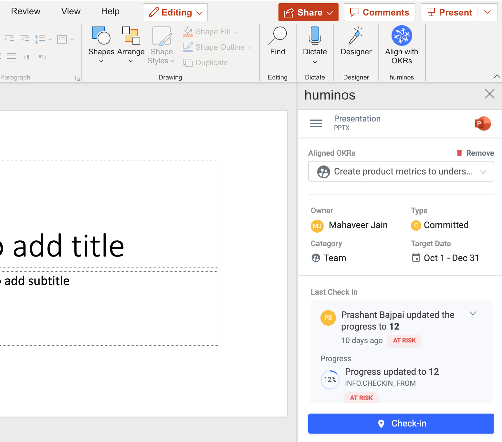Click Remove aligned OKR link
Screen dimensions: 502x442
tap(480, 153)
